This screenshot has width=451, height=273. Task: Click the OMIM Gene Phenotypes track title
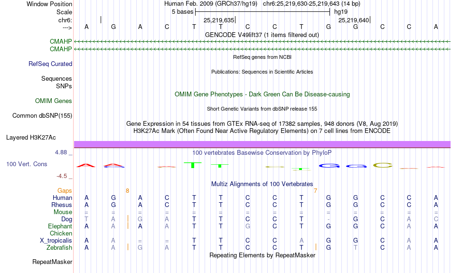(262, 94)
